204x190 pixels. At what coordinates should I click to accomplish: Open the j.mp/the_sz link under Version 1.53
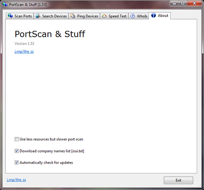tap(24, 51)
